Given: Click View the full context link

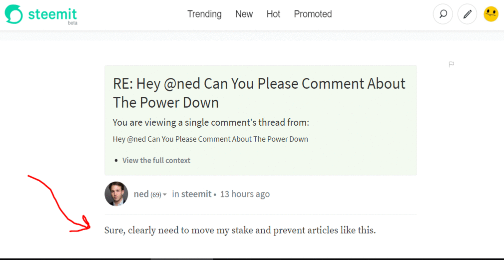Looking at the screenshot, I should (156, 160).
